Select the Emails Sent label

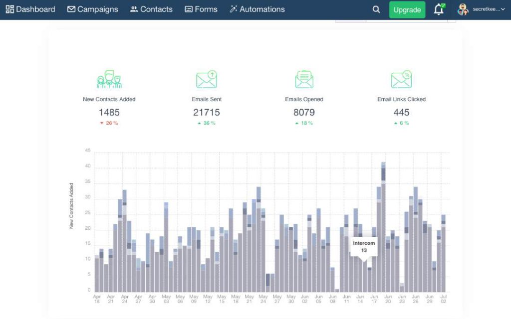pos(207,99)
